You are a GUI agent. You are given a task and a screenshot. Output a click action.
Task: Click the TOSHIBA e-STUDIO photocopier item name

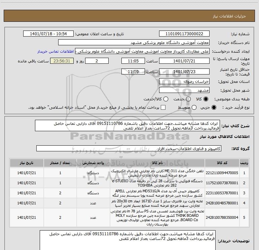[157, 183]
